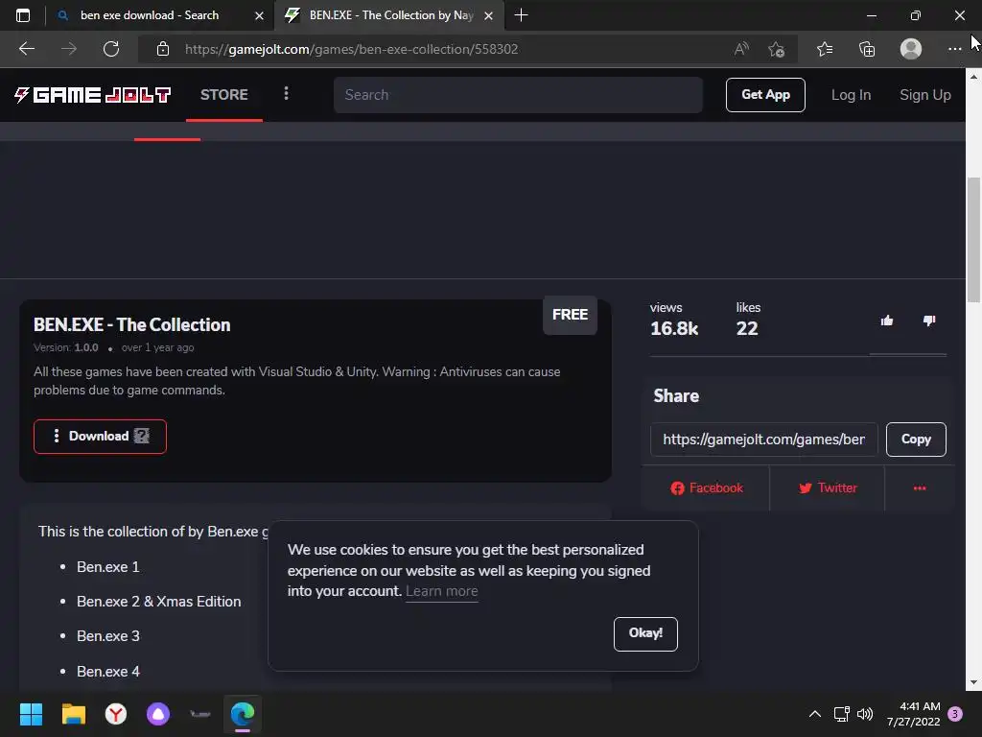Open the notification count badge
Viewport: 982px width, 737px height.
click(954, 714)
